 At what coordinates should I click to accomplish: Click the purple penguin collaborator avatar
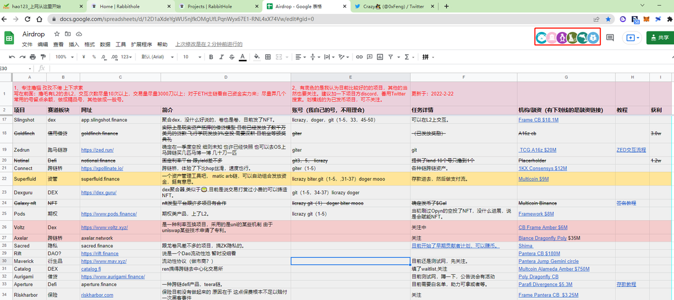point(562,38)
